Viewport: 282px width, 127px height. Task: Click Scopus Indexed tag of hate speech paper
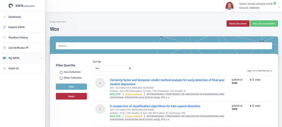(134, 116)
